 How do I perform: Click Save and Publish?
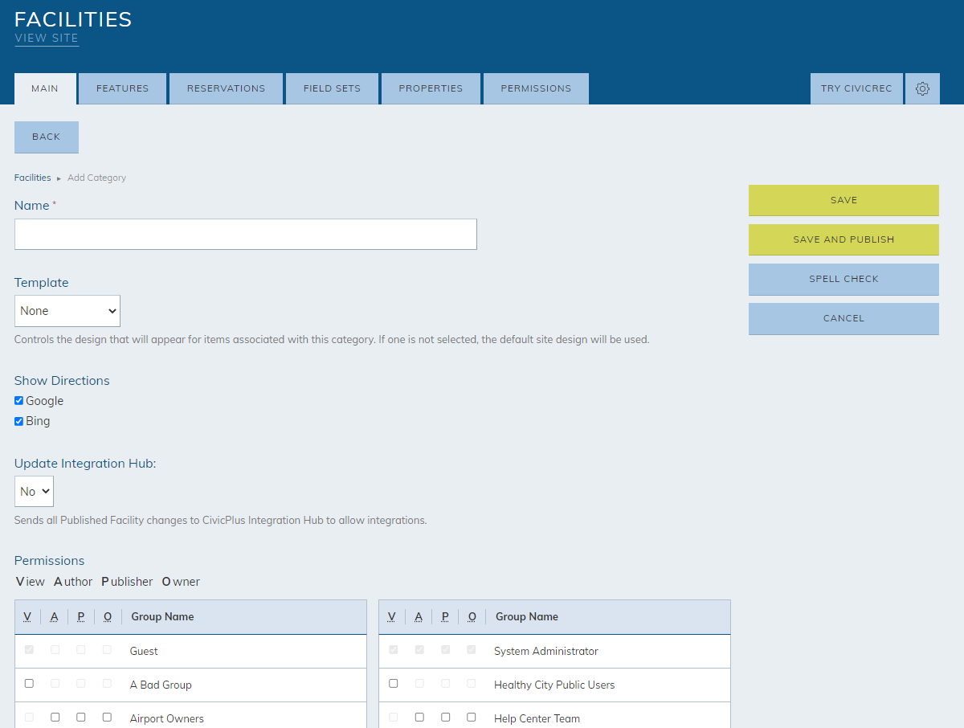click(843, 240)
